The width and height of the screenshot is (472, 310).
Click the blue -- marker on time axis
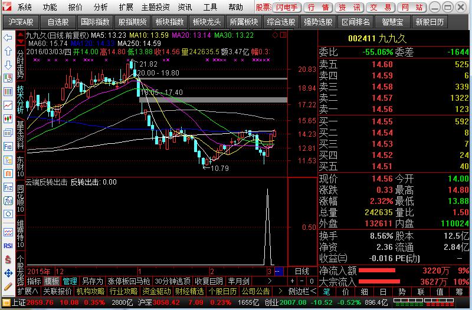(278, 272)
